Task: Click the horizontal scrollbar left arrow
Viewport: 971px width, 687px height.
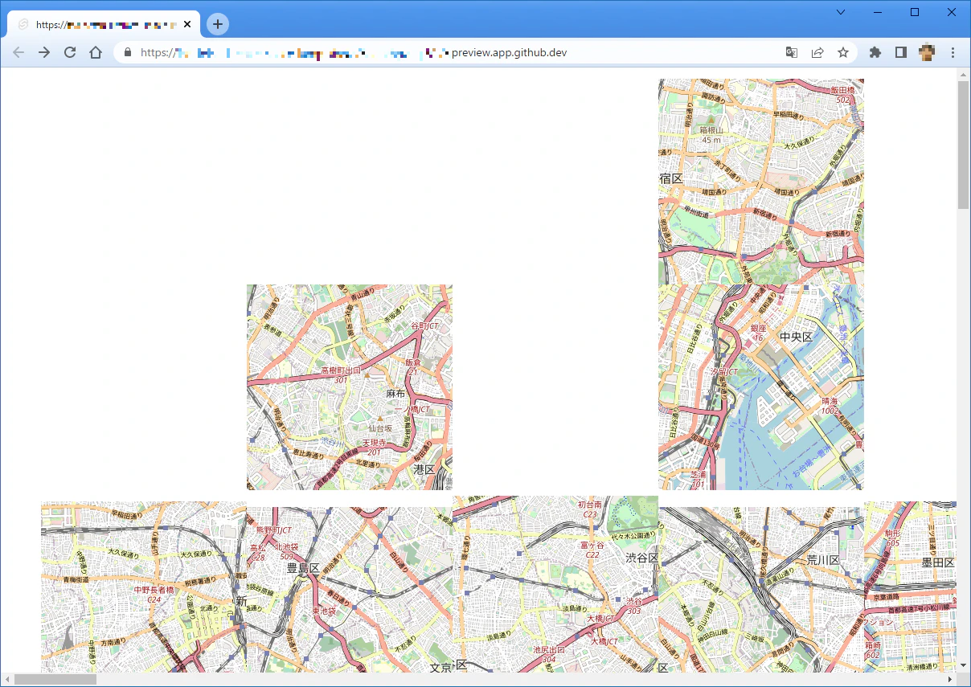Action: 7,680
